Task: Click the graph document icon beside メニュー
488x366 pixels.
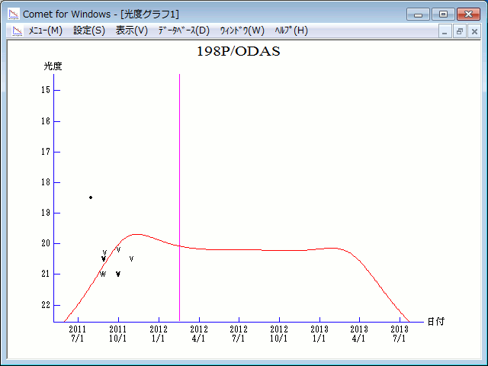Action: (x=14, y=30)
